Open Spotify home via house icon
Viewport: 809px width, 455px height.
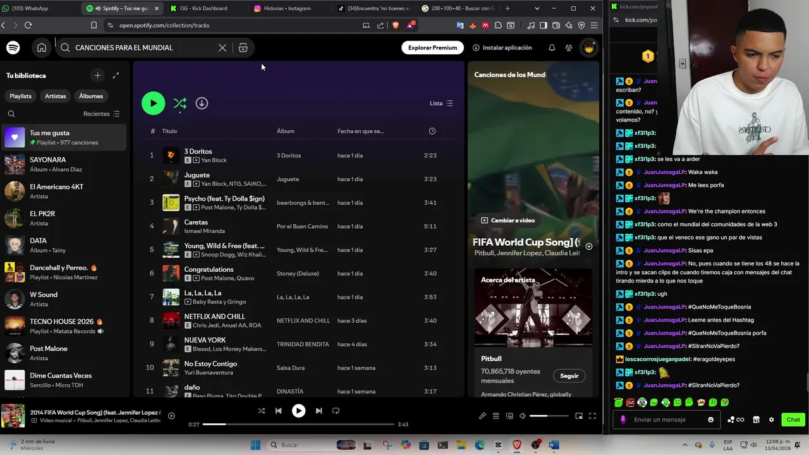pyautogui.click(x=41, y=47)
